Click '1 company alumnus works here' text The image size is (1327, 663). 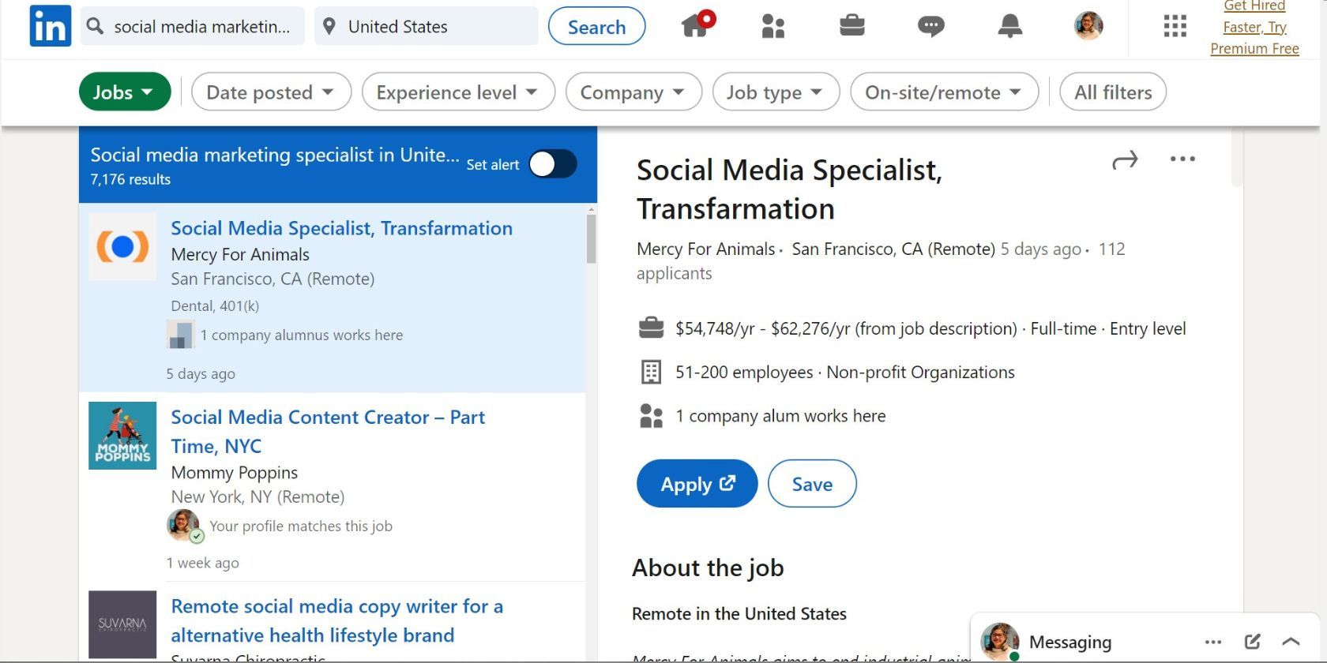point(301,335)
